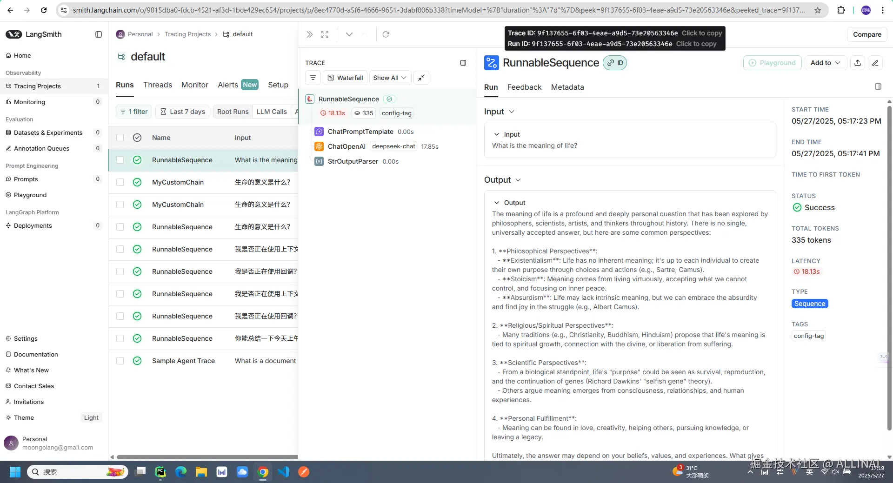Open Windows Start menu
This screenshot has width=893, height=483.
15,472
